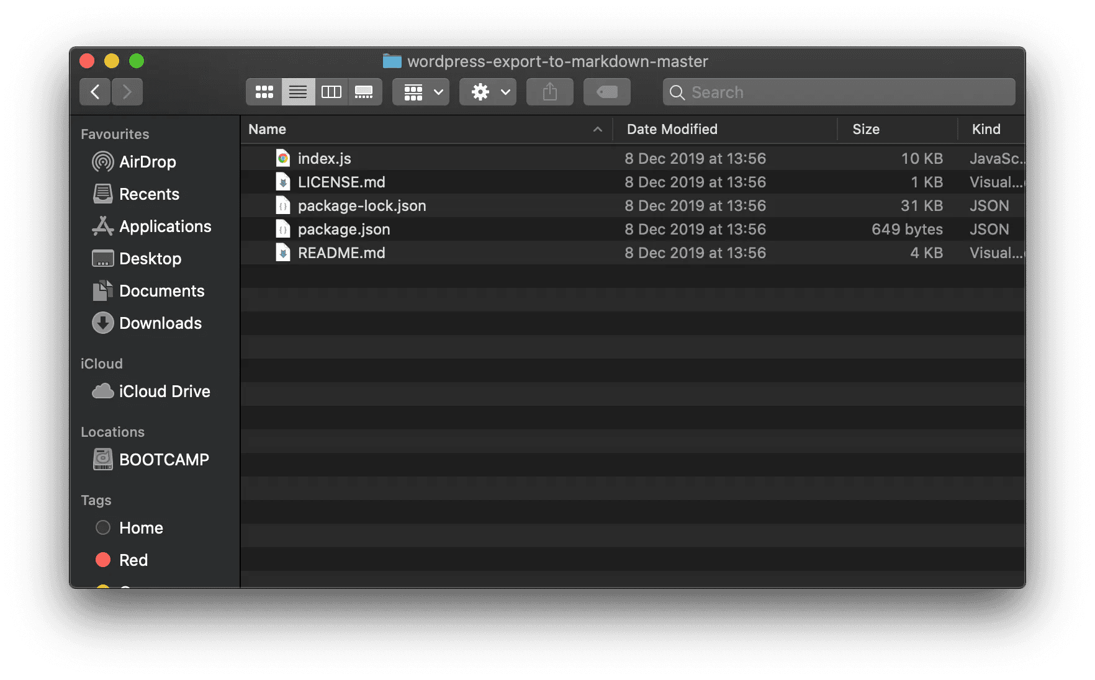Click the date modified of README.md
1095x680 pixels.
695,253
